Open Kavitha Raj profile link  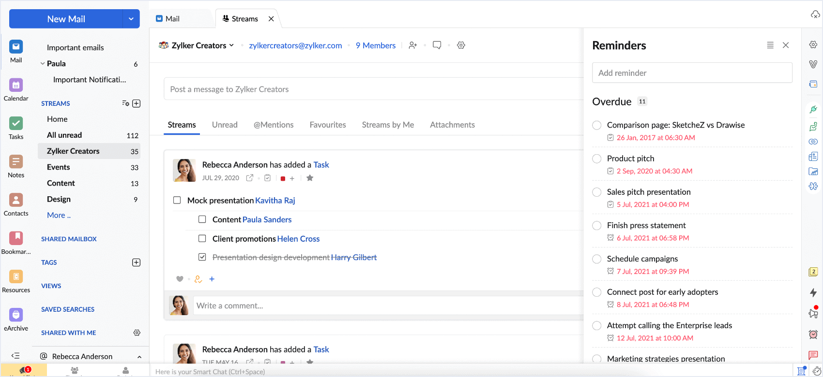click(275, 200)
